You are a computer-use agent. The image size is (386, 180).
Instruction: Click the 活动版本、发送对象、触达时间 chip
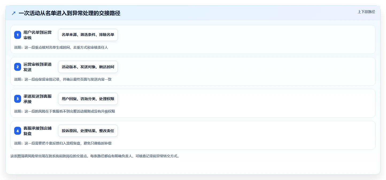88,67
